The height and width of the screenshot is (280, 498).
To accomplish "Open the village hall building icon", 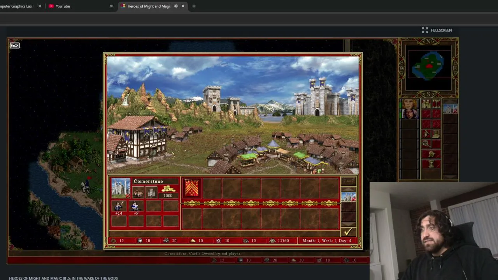I will (138, 192).
